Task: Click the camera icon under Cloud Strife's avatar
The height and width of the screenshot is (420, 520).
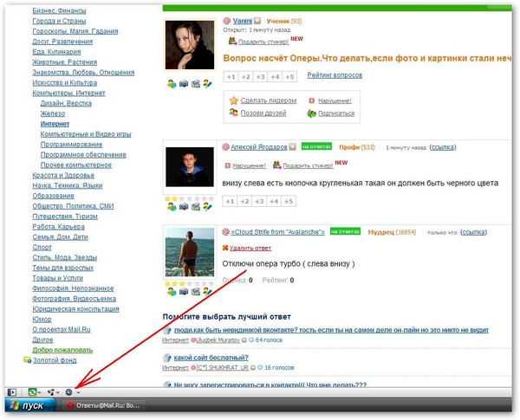Action: point(184,292)
